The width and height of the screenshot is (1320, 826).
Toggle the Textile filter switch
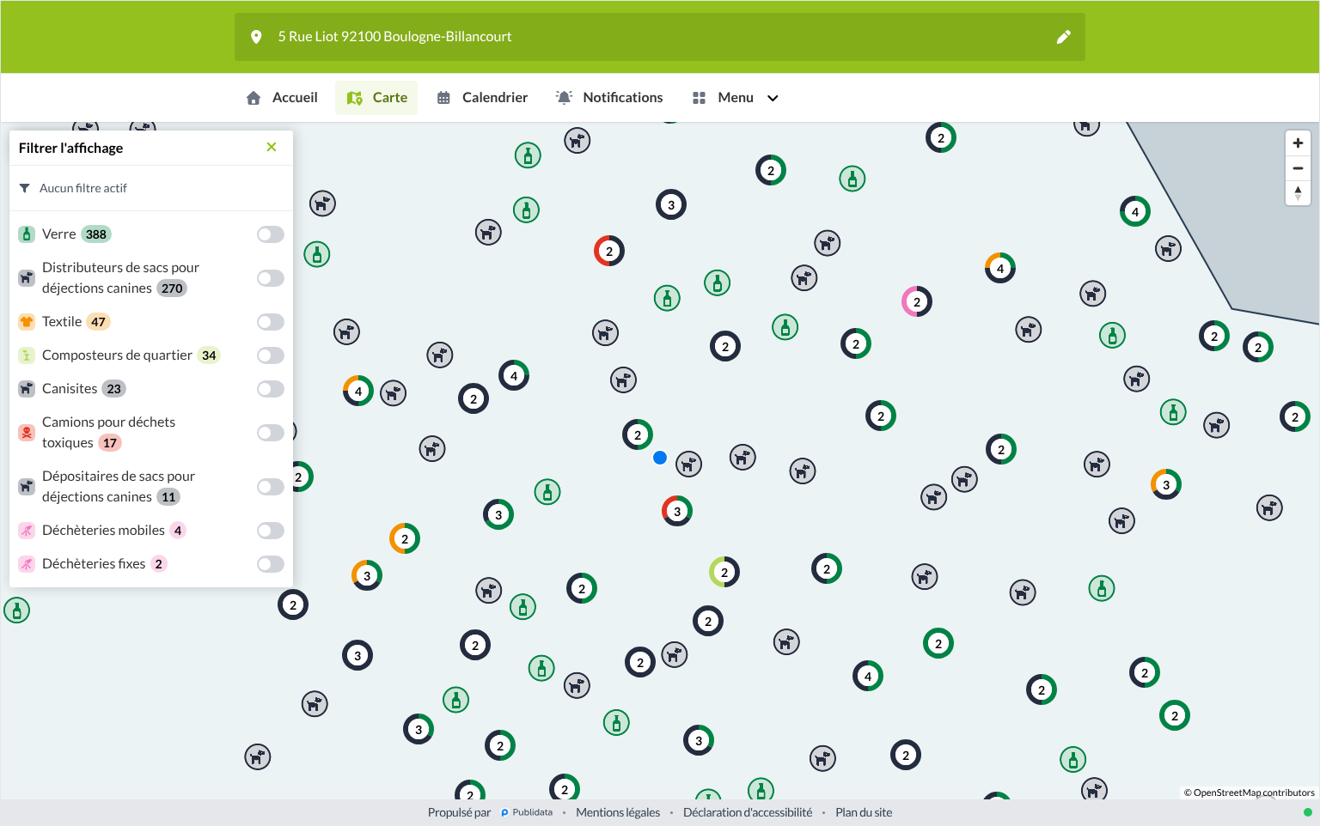(271, 322)
